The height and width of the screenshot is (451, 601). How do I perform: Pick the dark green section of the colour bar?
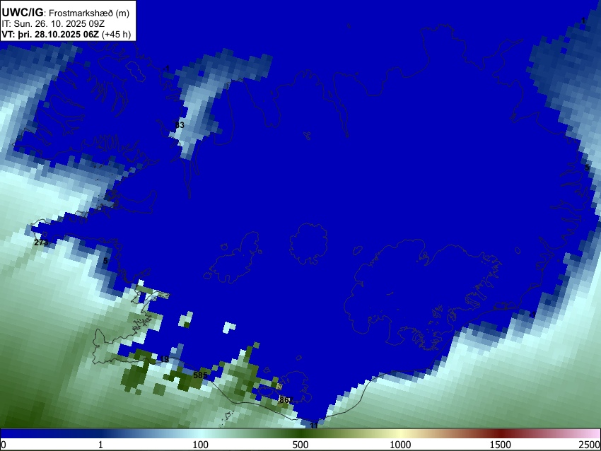click(x=300, y=434)
